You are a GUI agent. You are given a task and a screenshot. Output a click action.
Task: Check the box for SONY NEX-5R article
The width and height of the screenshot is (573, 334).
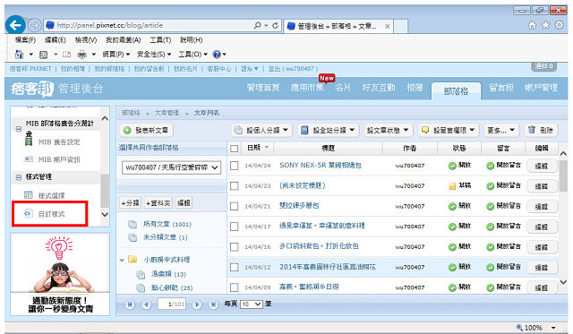tap(235, 166)
